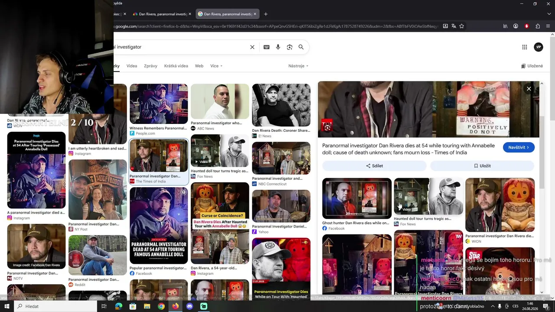Open Microsoft Store from the taskbar
Image resolution: width=555 pixels, height=312 pixels.
pos(133,306)
